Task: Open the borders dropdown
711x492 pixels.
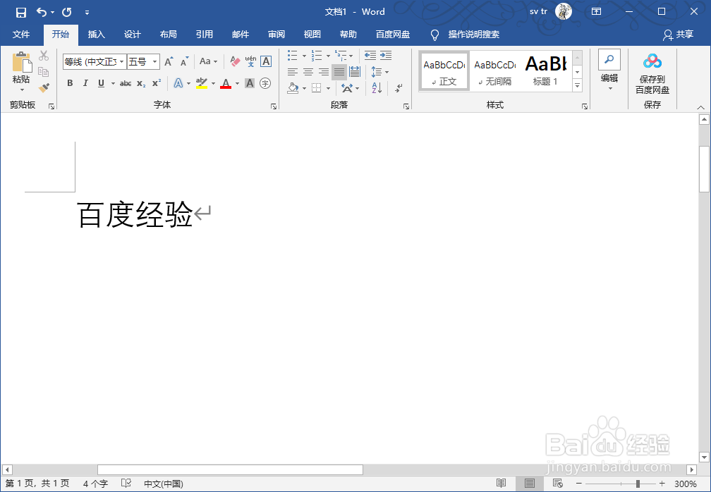Action: pyautogui.click(x=328, y=88)
